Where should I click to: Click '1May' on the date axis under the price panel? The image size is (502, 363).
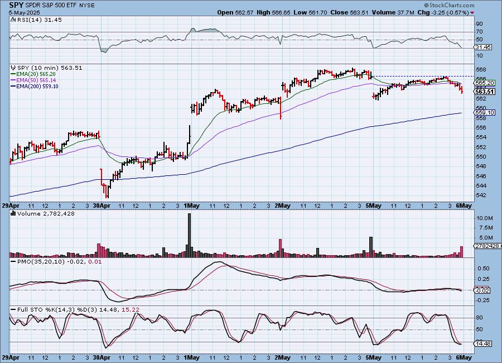[x=191, y=206]
